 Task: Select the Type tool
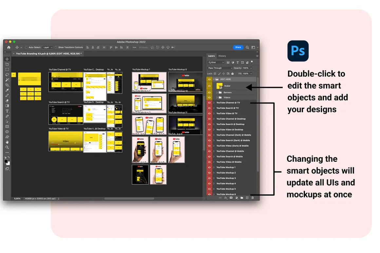(7, 111)
